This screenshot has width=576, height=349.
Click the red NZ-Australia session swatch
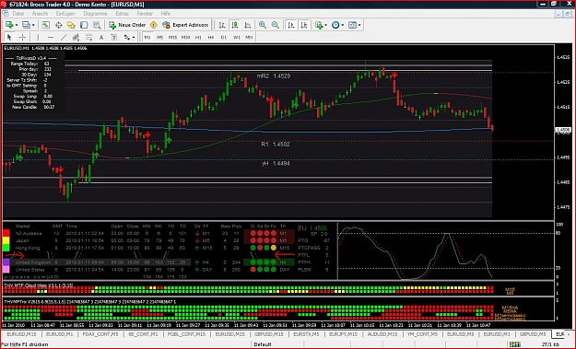click(6, 233)
